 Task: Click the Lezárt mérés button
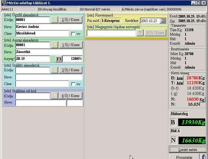(x=188, y=150)
